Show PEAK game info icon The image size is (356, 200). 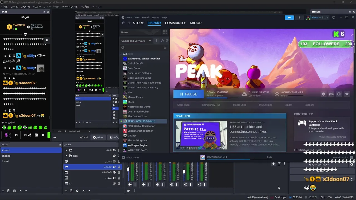click(339, 94)
